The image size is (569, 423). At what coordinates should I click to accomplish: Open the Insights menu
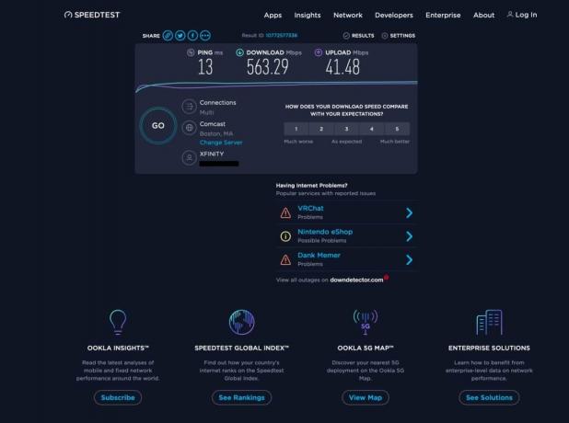tap(308, 16)
